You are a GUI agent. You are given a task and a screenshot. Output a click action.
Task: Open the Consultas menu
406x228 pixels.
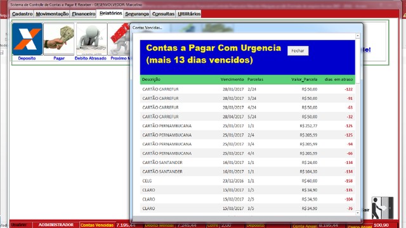click(163, 14)
